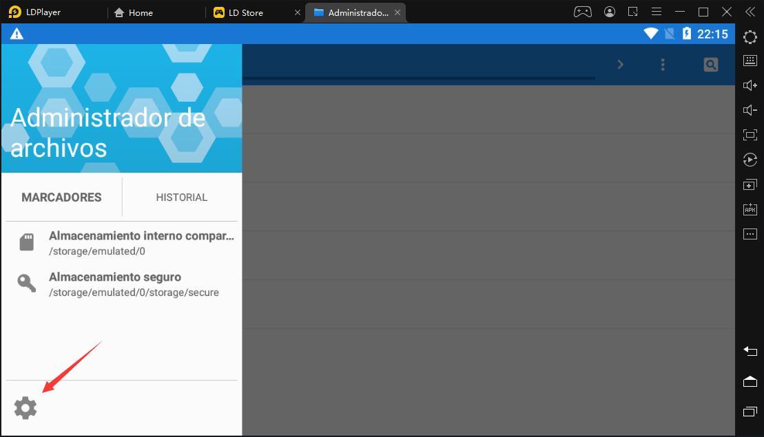Click the Wi-Fi status icon
This screenshot has height=437, width=764.
(651, 34)
